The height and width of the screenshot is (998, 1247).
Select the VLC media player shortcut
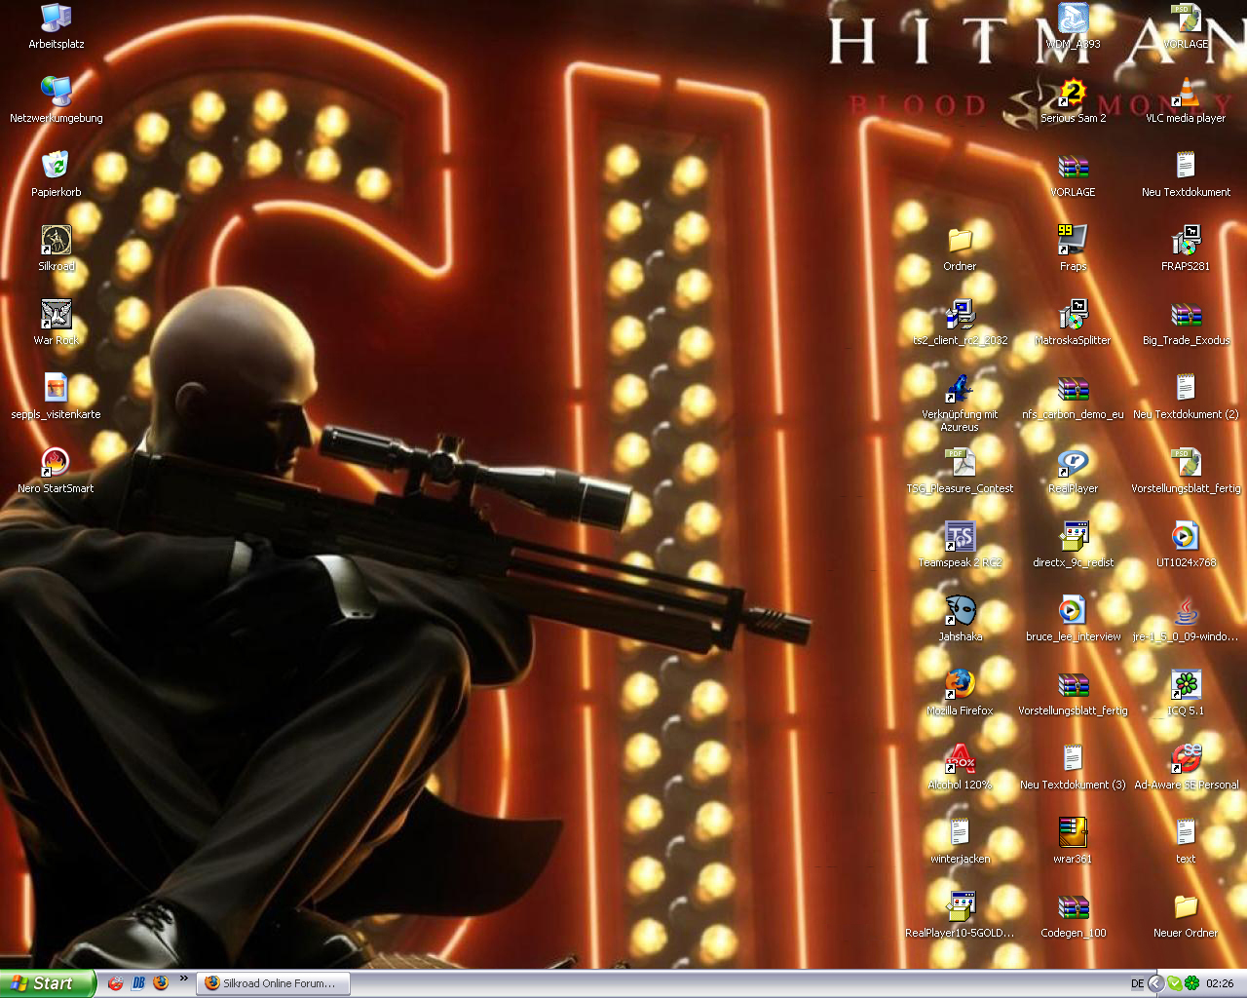(1186, 94)
